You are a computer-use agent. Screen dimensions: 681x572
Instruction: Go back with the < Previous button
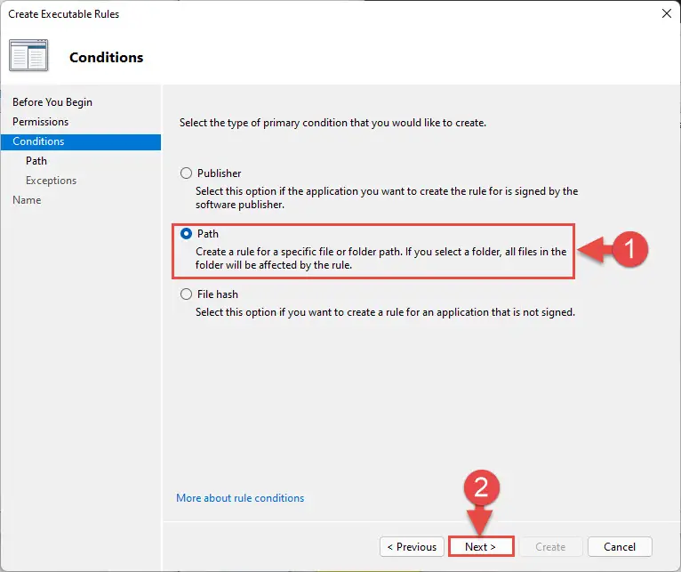pyautogui.click(x=412, y=546)
